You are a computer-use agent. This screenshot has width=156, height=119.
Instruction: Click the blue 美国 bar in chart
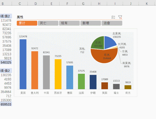(23, 64)
